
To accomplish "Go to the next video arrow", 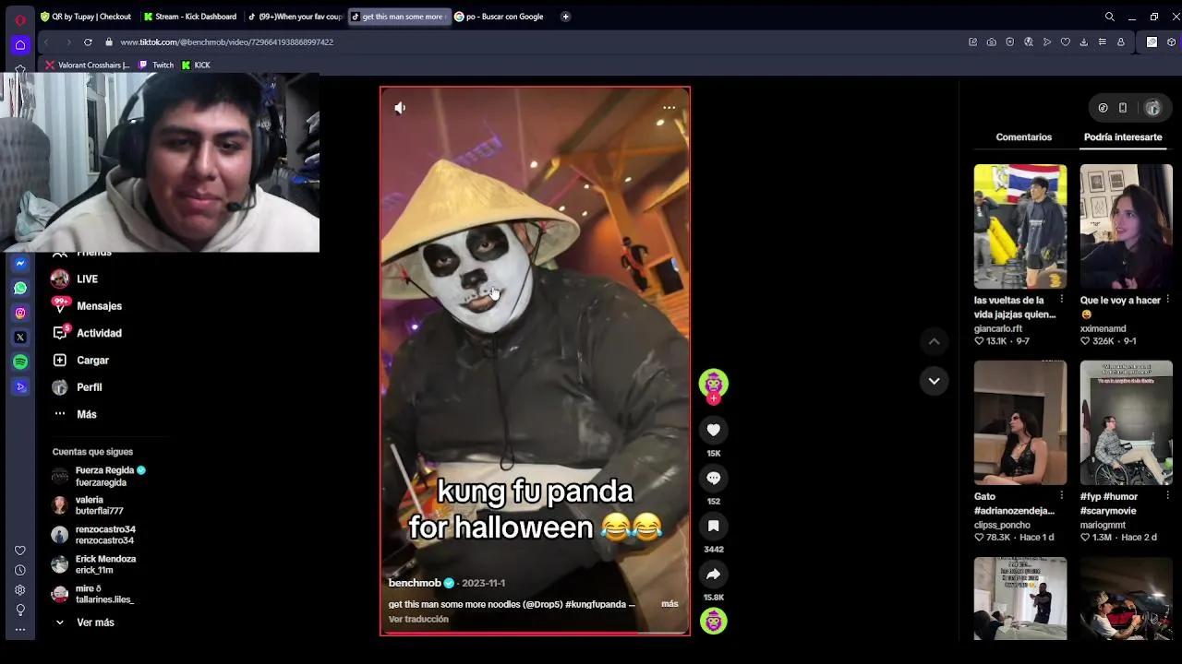I will pos(934,380).
